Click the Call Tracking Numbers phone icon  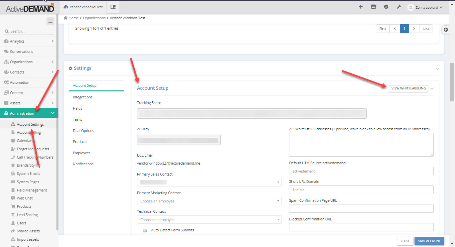point(13,157)
